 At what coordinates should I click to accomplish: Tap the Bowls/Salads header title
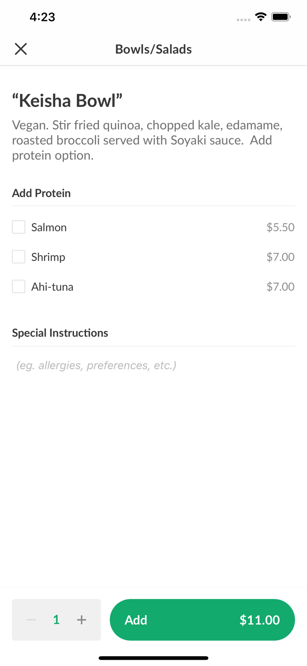click(153, 49)
